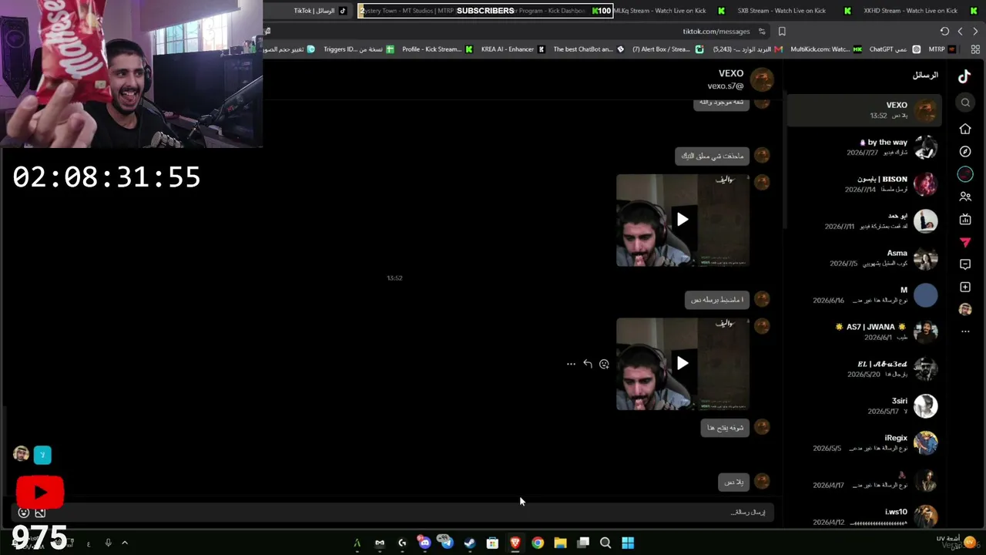Launch Steam from the taskbar
This screenshot has width=986, height=555.
point(470,543)
